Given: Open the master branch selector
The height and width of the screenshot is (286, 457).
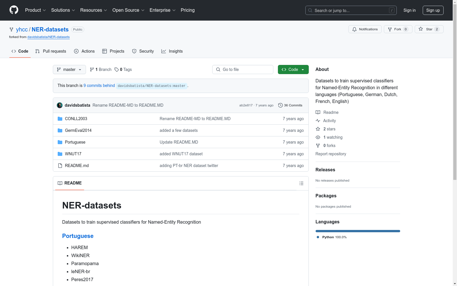Looking at the screenshot, I should click(69, 69).
